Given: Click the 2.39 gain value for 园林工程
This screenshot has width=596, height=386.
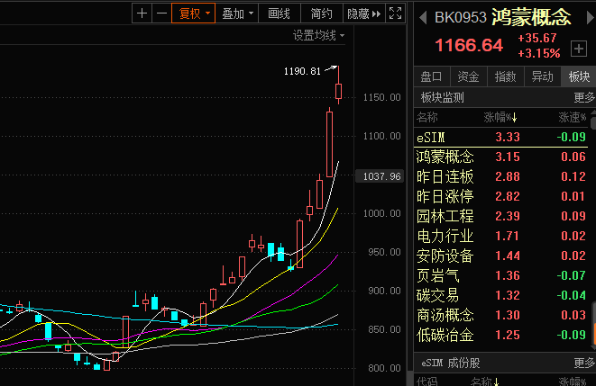Looking at the screenshot, I should tap(508, 216).
